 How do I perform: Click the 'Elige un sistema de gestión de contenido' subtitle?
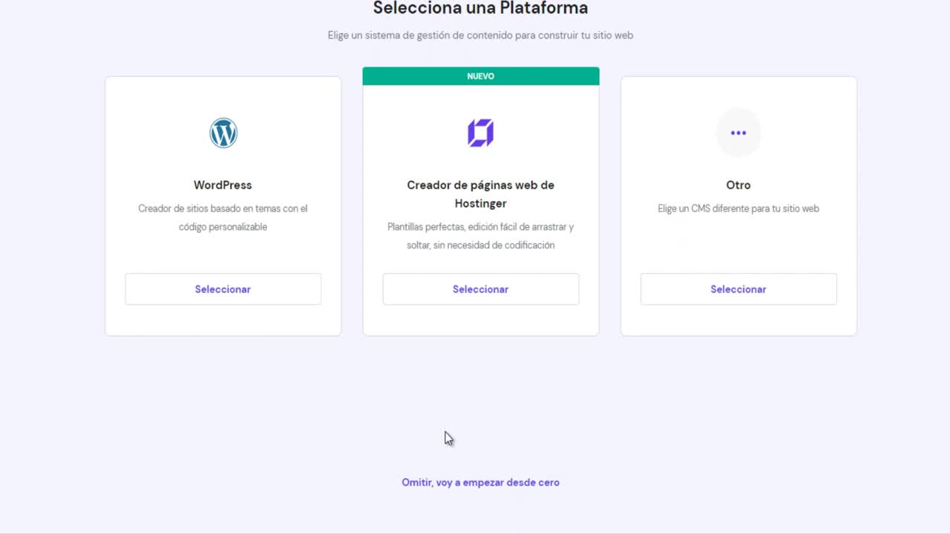pos(480,35)
